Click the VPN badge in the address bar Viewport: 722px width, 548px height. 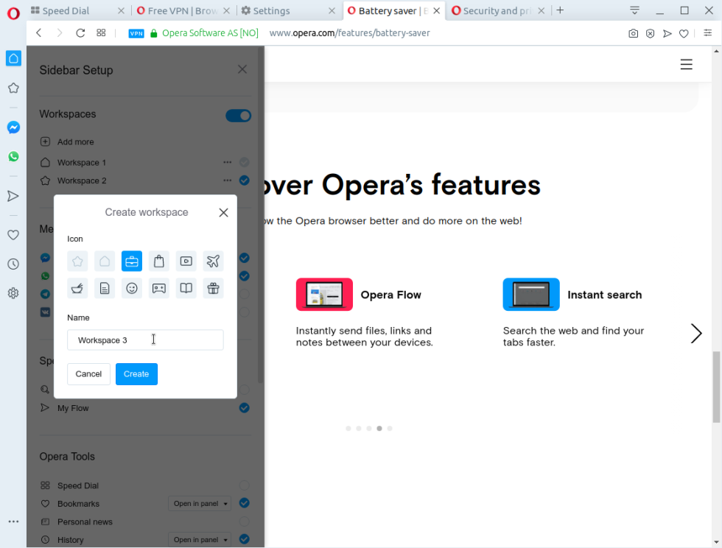(x=136, y=33)
